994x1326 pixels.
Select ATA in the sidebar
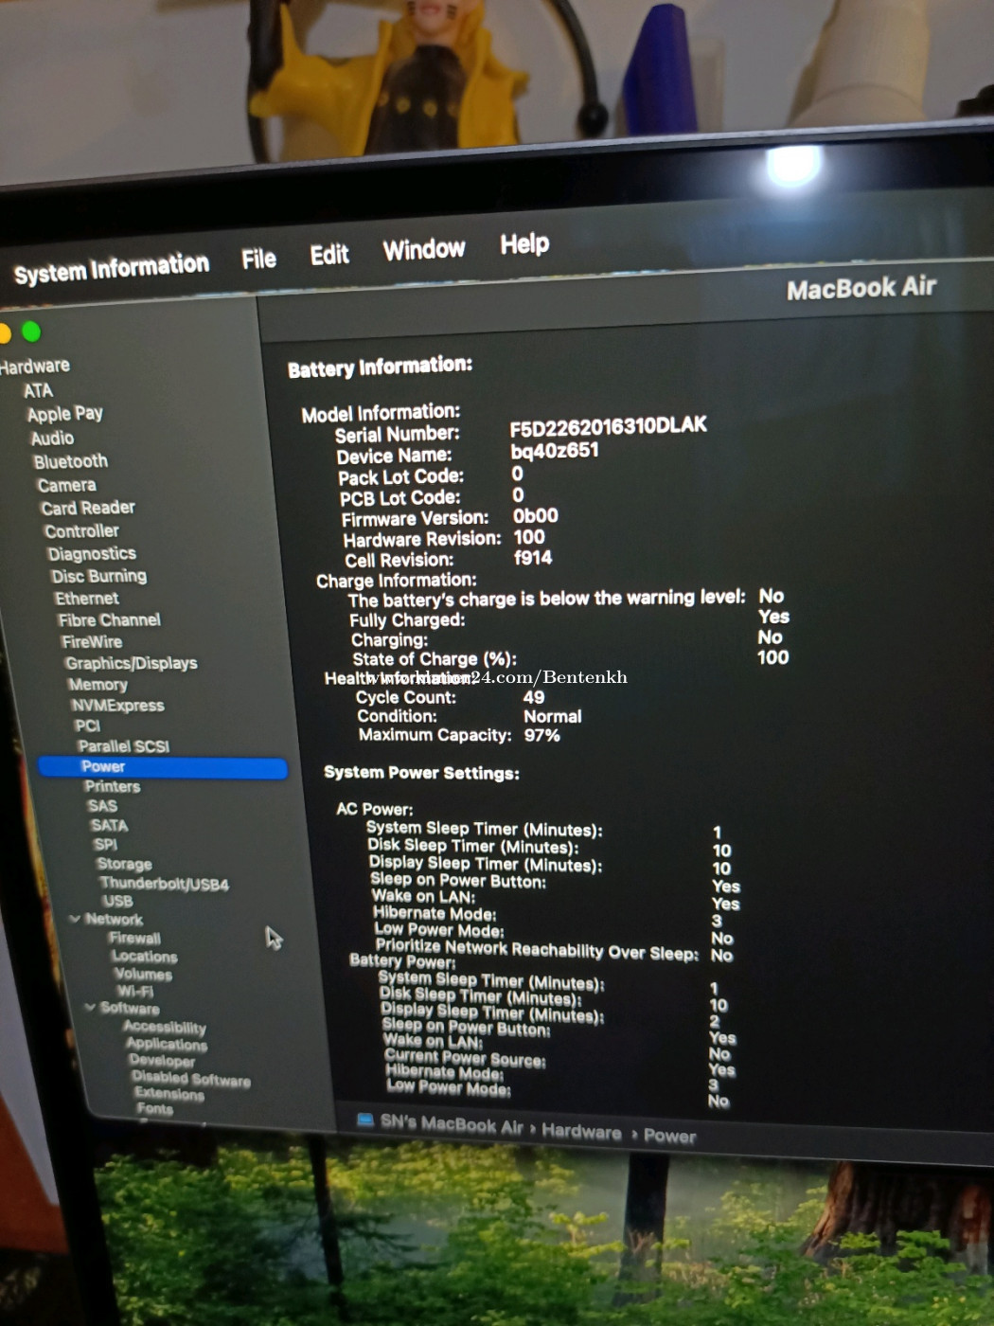[39, 390]
